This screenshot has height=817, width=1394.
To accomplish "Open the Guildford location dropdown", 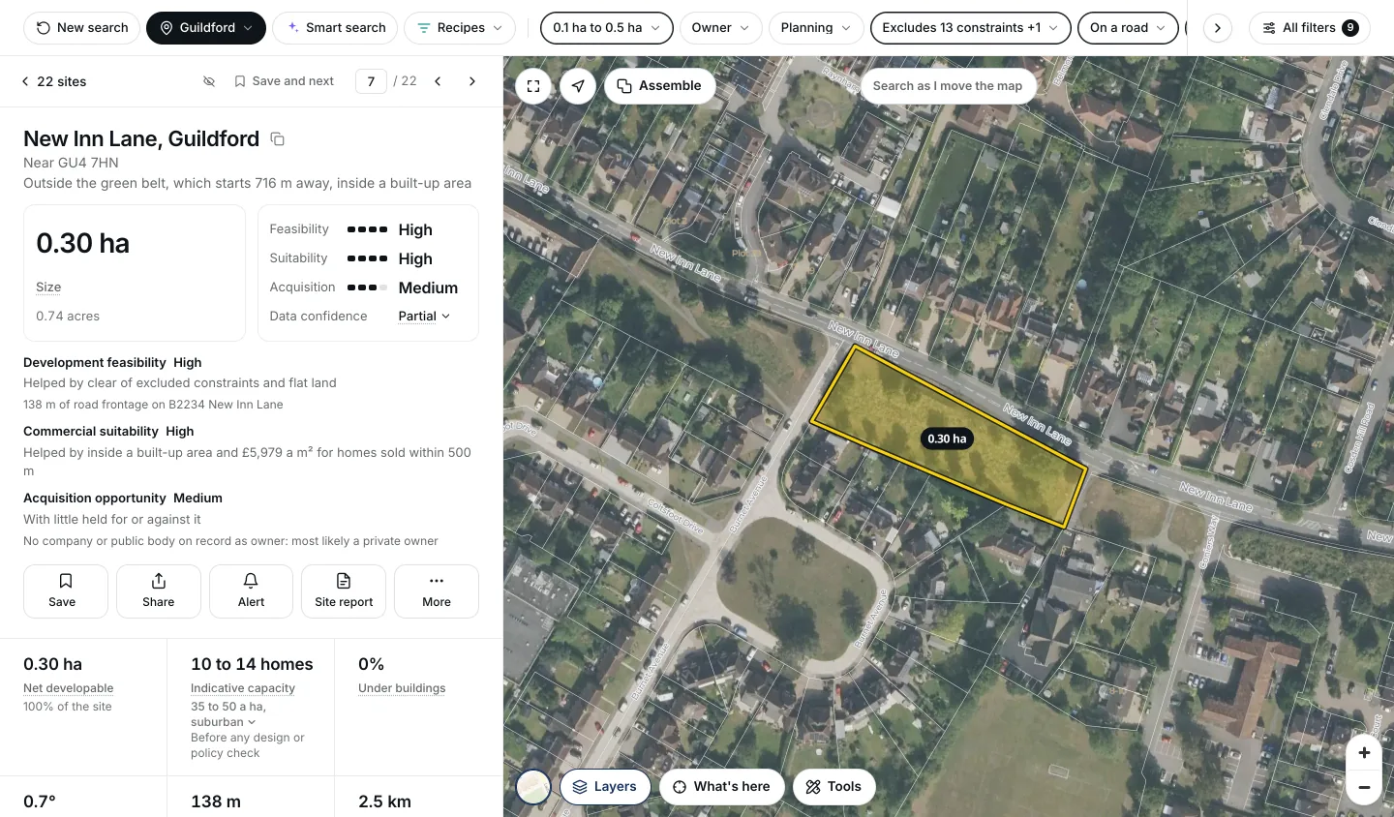I will coord(206,28).
